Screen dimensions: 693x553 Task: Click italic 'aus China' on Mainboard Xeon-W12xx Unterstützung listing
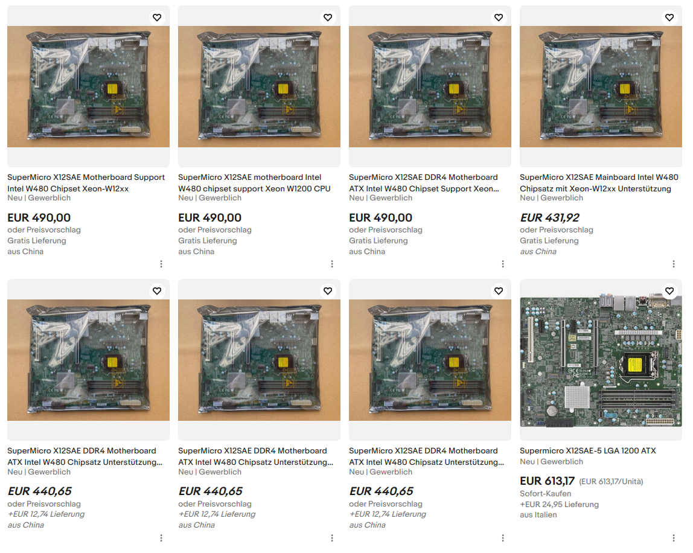pyautogui.click(x=538, y=252)
